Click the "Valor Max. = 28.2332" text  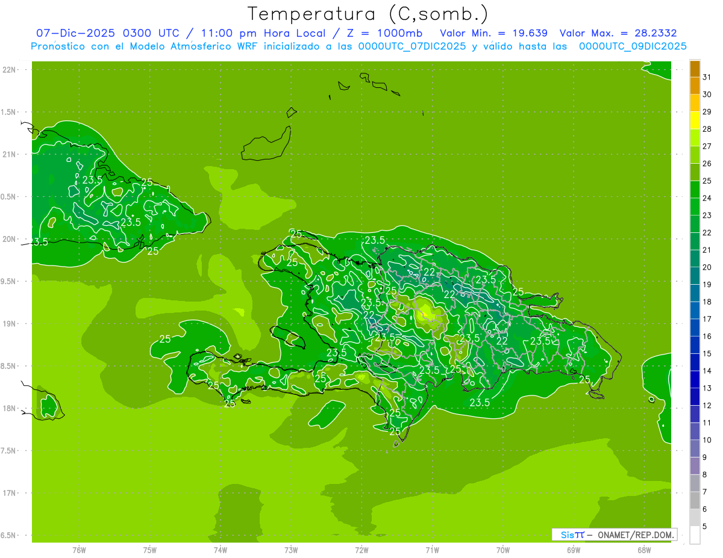coord(622,33)
